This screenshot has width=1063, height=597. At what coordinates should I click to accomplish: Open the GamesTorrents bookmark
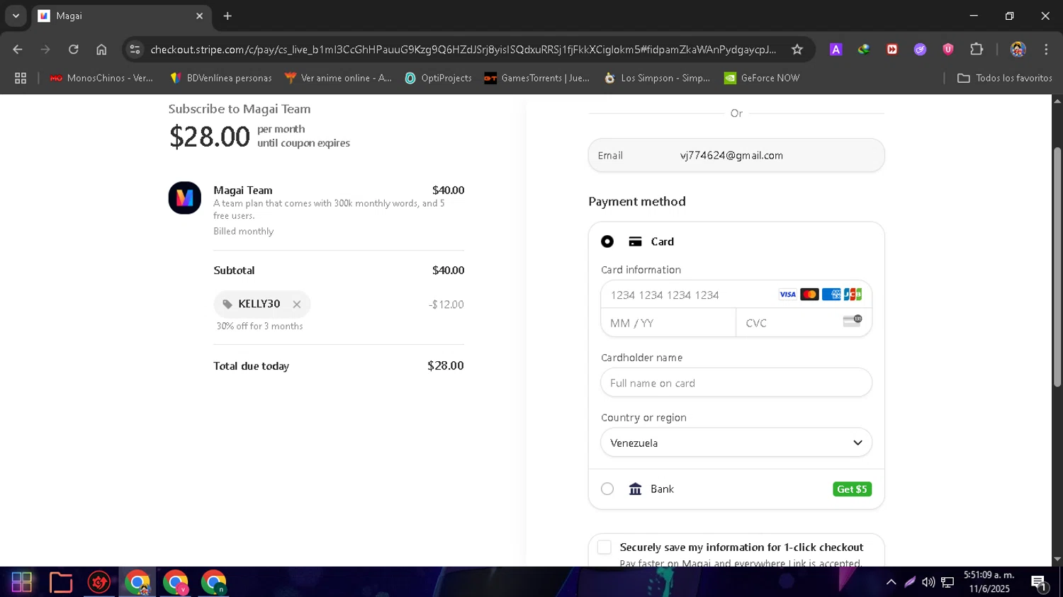pyautogui.click(x=536, y=78)
